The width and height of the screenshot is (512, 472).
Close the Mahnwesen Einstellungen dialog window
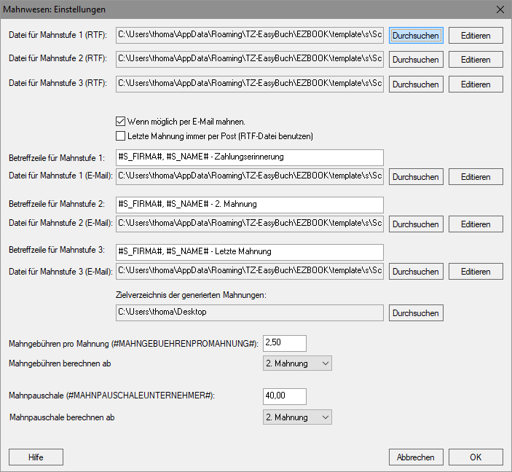pyautogui.click(x=500, y=9)
